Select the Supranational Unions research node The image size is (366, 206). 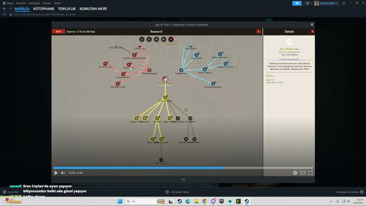point(213,84)
